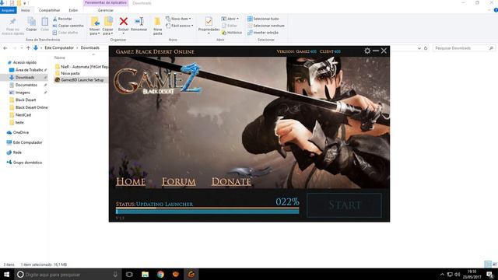Click Copiar caminho in the ribbon
The width and height of the screenshot is (498, 280).
tap(68, 26)
